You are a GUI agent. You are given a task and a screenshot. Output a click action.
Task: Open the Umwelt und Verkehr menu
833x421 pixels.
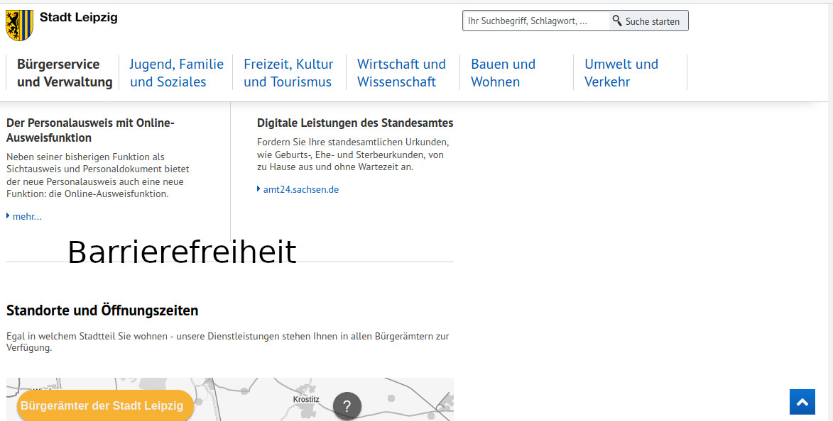[621, 72]
